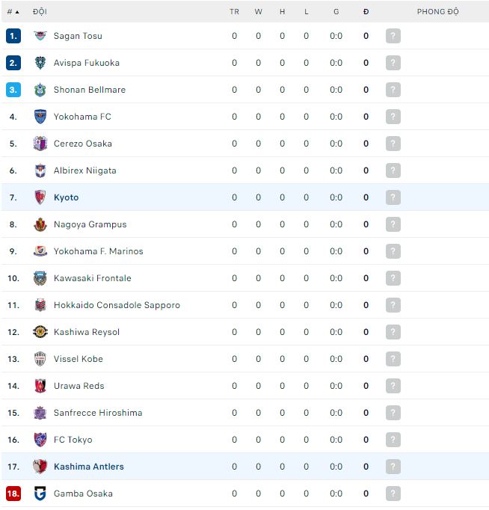Click the Cerezo Osaka club crest
Screen dimensions: 489x510
point(40,144)
